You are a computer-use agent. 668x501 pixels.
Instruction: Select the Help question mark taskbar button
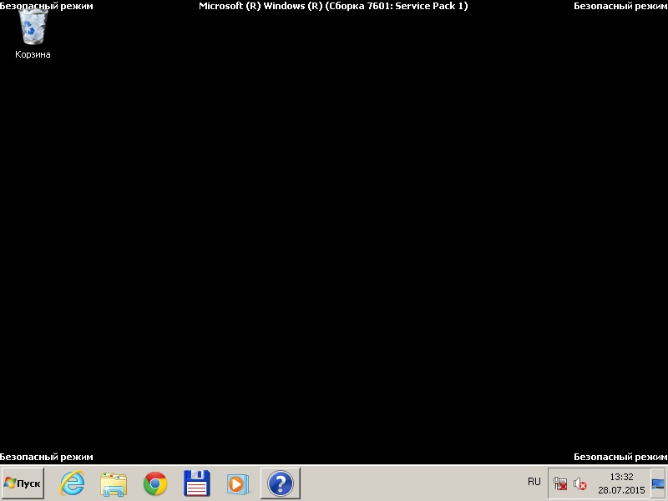(281, 483)
